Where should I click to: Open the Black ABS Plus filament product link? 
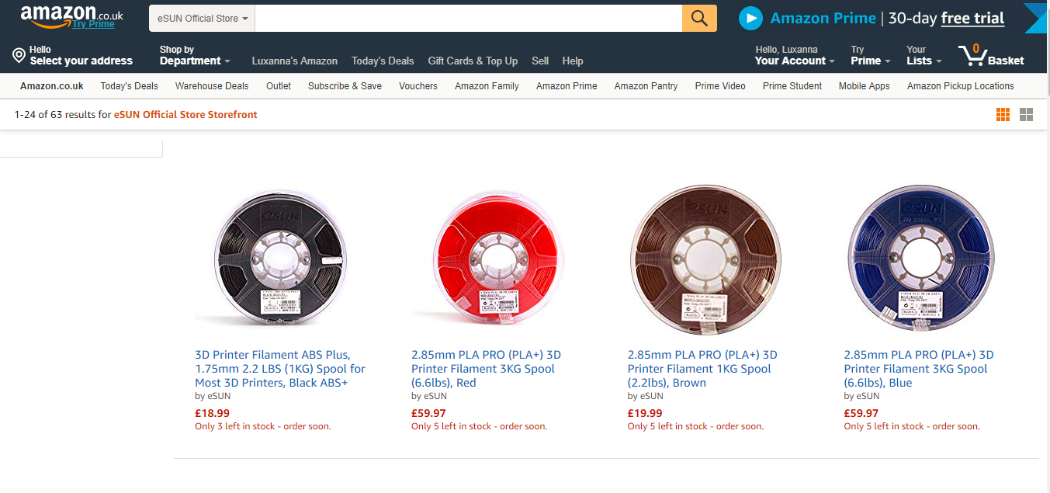(279, 369)
